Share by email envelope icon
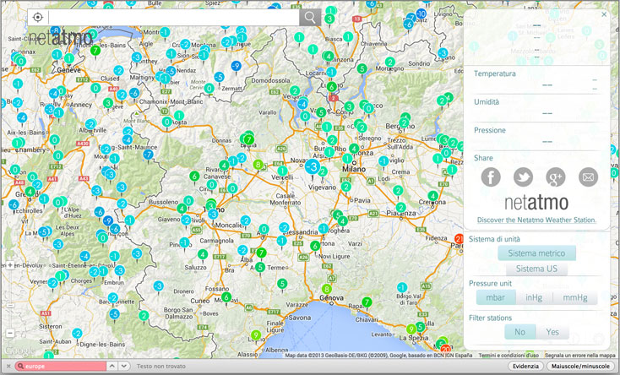The width and height of the screenshot is (620, 375). [588, 177]
